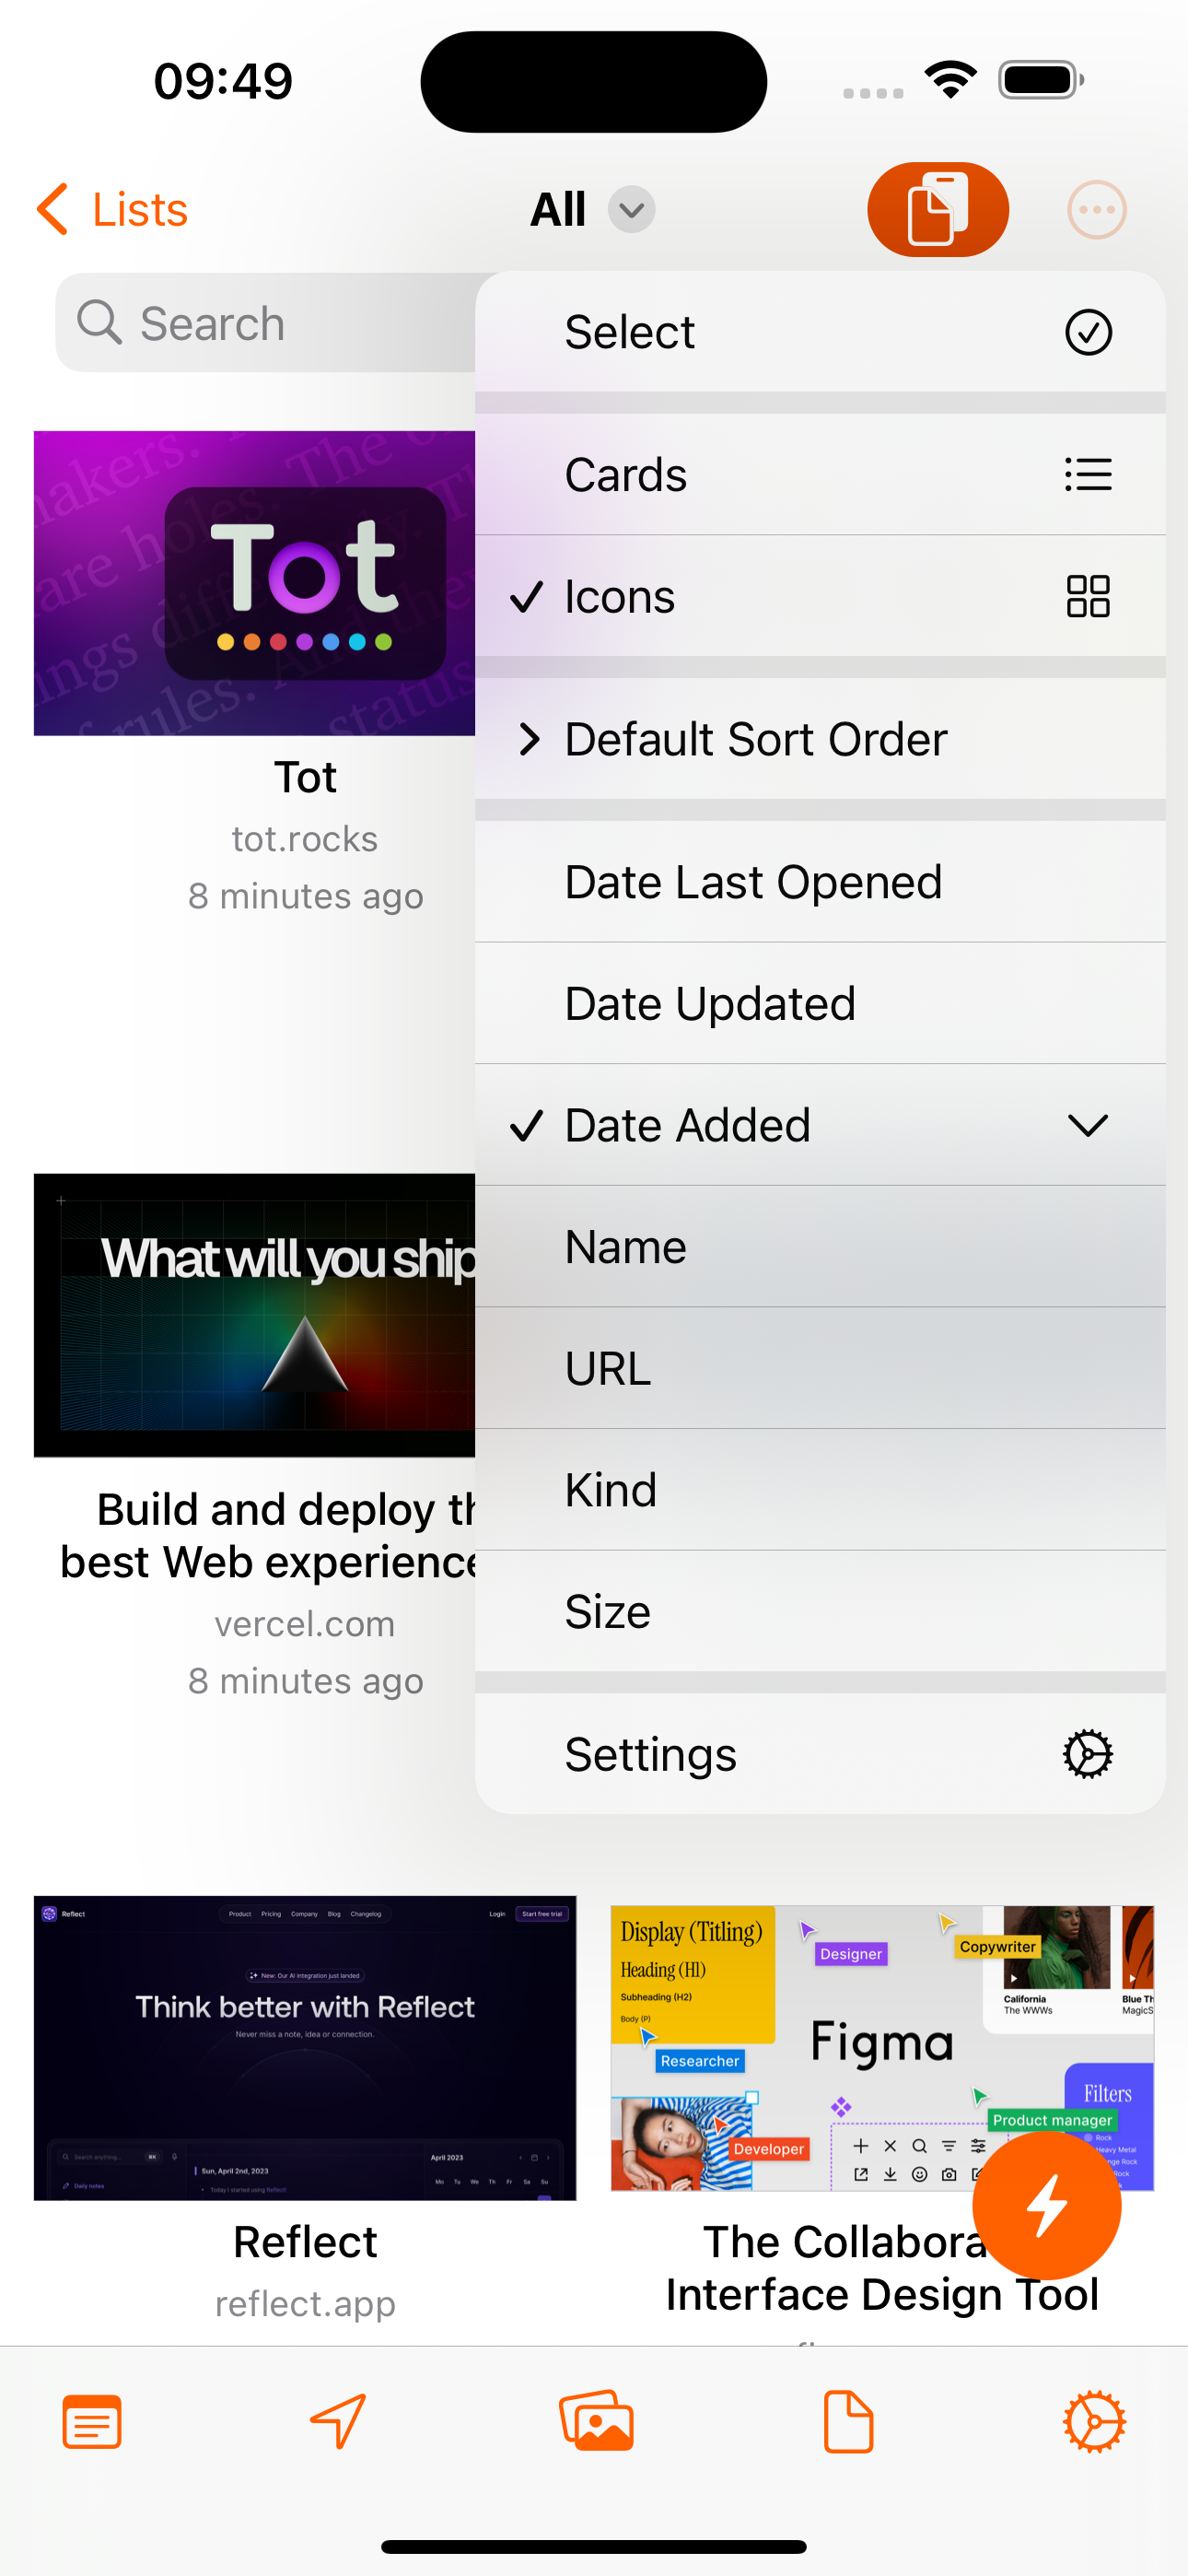
Task: Expand Default Sort Order
Action: (820, 739)
